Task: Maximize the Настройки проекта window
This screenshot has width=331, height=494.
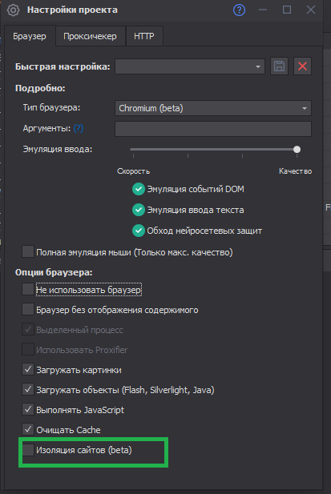Action: coord(287,10)
